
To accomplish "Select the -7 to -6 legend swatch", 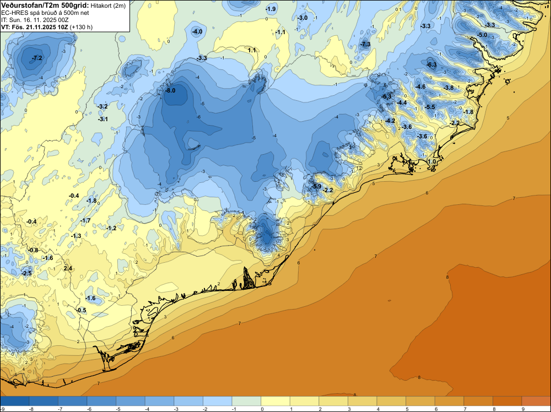I will click(72, 401).
